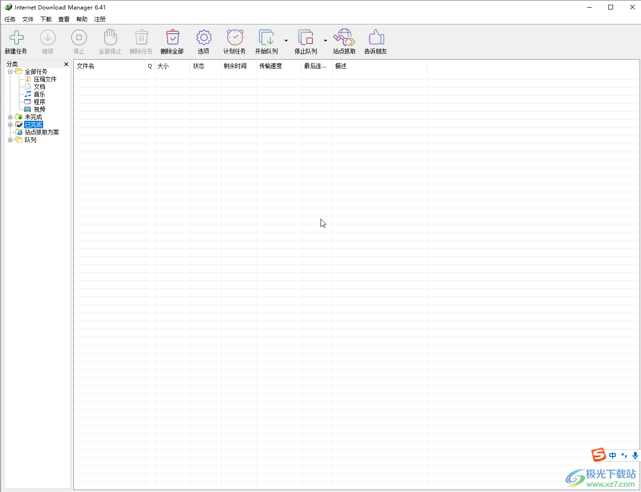
Task: Select 队列 in the category tree
Action: (30, 140)
